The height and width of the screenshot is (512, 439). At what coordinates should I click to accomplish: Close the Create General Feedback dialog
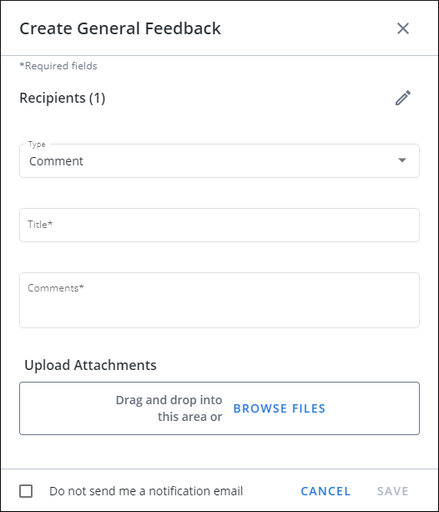(x=403, y=28)
